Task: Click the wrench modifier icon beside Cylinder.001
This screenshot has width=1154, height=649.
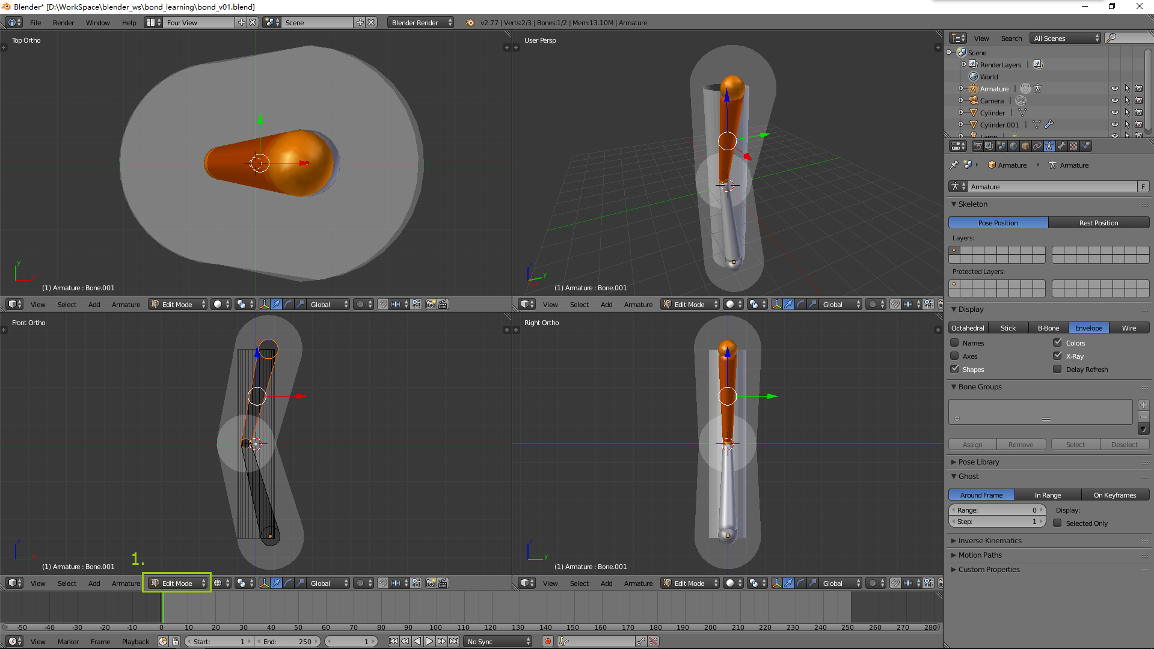Action: pos(1049,124)
